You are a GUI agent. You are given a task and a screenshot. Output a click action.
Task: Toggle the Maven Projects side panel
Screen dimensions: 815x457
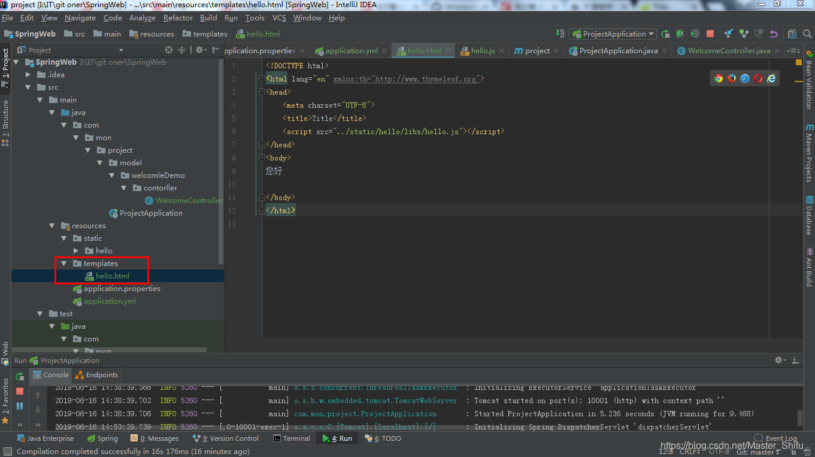click(809, 152)
